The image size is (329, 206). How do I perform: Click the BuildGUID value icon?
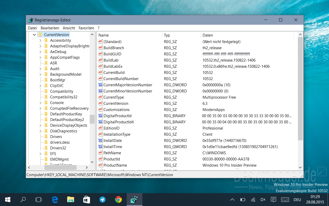(x=100, y=54)
